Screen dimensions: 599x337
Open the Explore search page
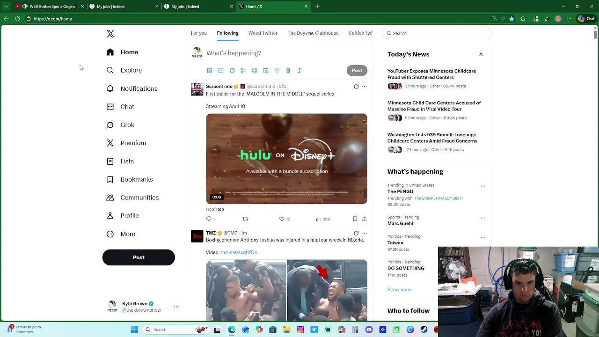(124, 70)
